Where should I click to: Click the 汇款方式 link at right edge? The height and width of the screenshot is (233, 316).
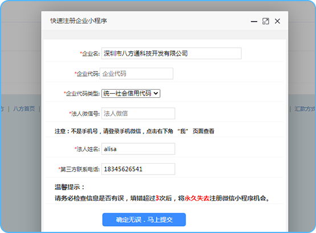coord(304,109)
